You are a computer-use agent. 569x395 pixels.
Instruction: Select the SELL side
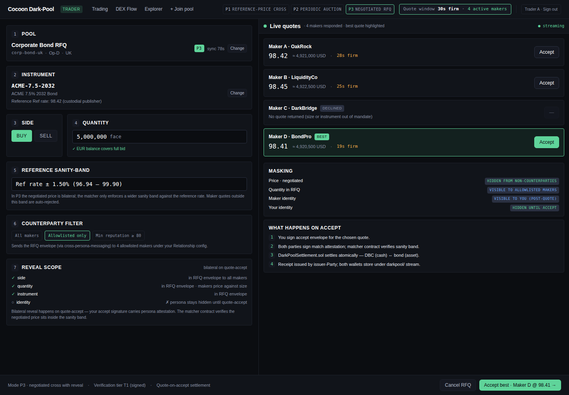click(46, 136)
